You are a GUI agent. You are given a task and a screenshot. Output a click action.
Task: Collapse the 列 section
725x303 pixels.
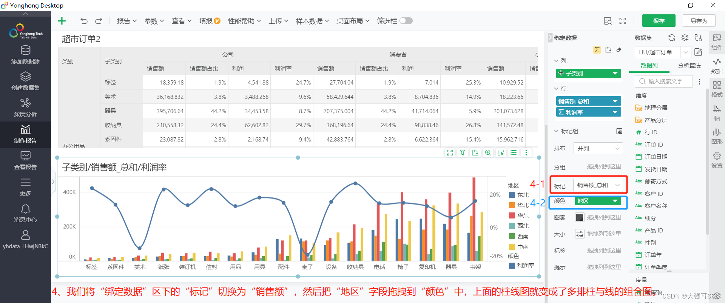pos(556,61)
